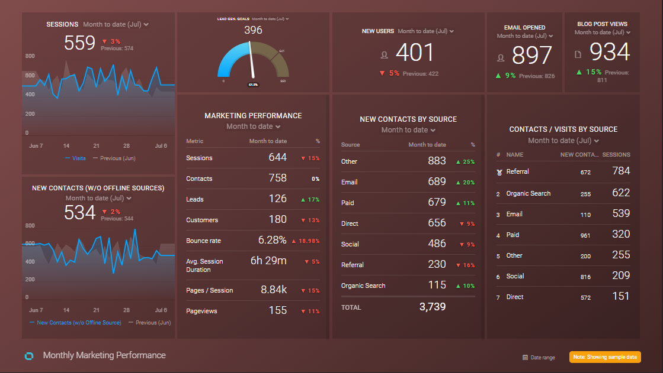
Task: Select the Bounce rate metric row
Action: coord(252,241)
